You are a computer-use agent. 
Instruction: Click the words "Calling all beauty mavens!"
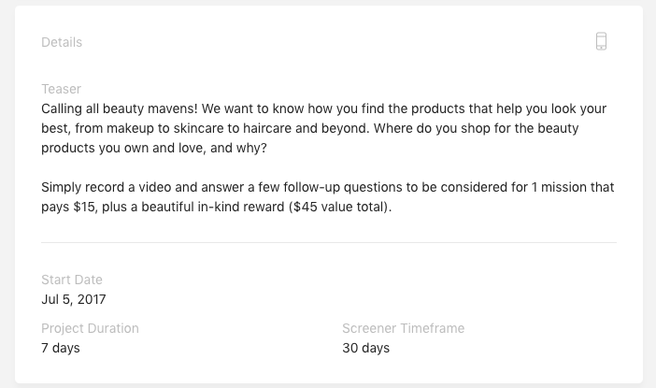(120, 108)
